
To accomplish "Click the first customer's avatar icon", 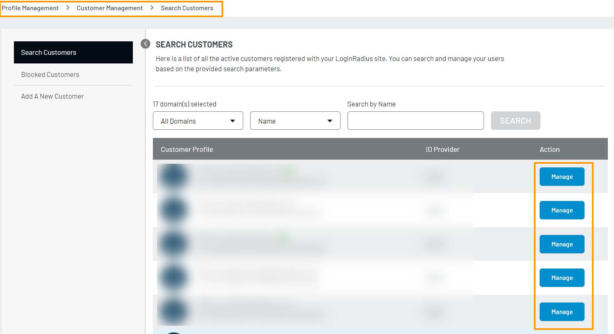I will pos(174,176).
